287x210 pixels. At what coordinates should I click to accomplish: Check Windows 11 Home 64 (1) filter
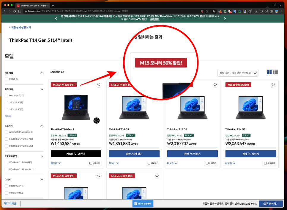7,169
